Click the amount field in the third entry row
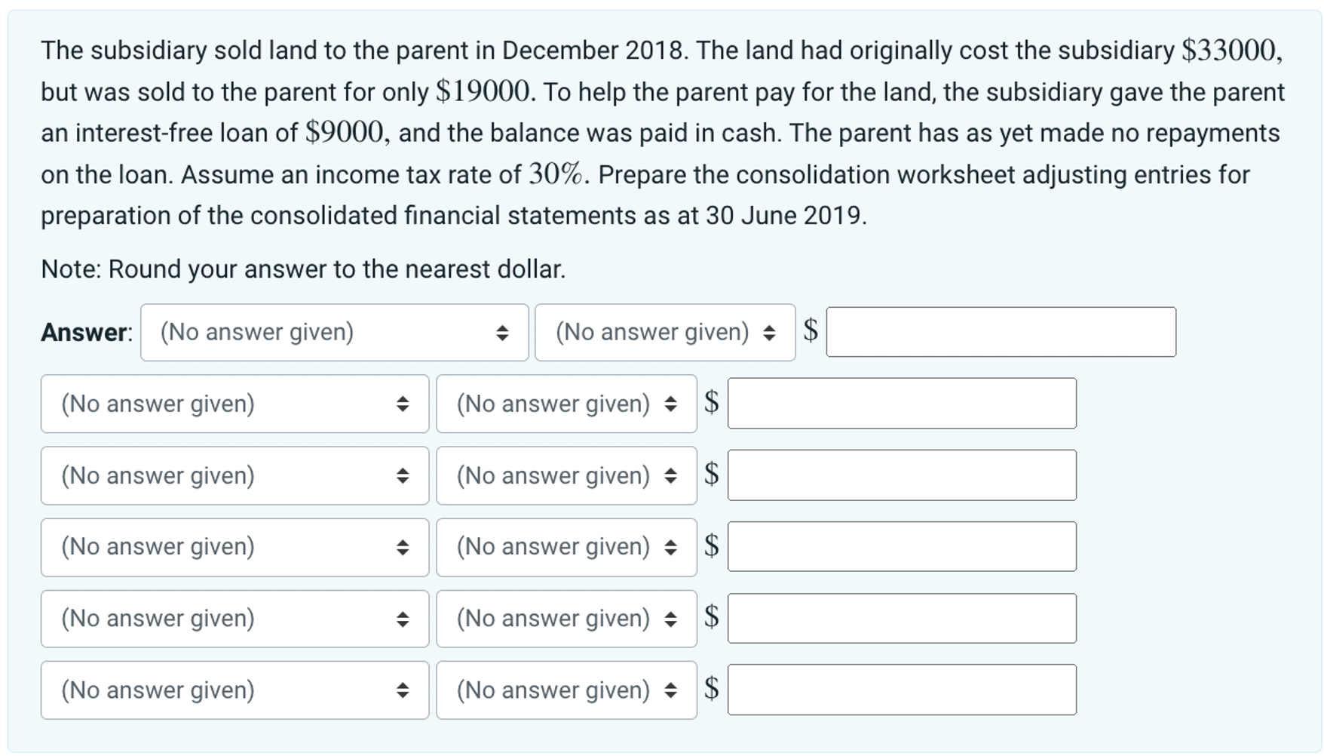Screen dimensions: 1324x756 901,475
